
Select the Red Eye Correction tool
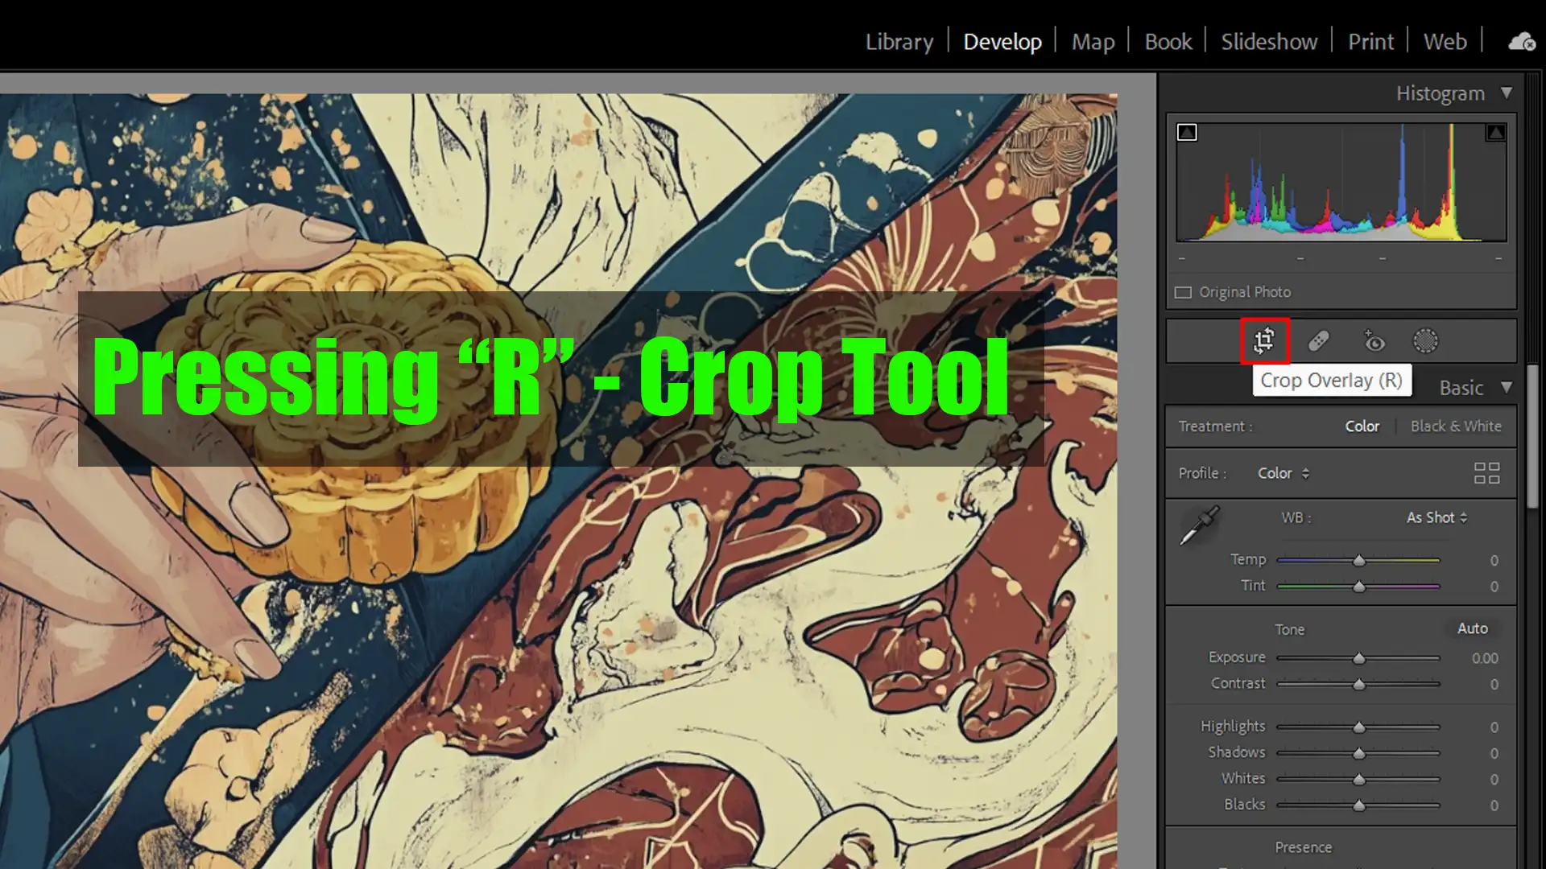pyautogui.click(x=1373, y=341)
